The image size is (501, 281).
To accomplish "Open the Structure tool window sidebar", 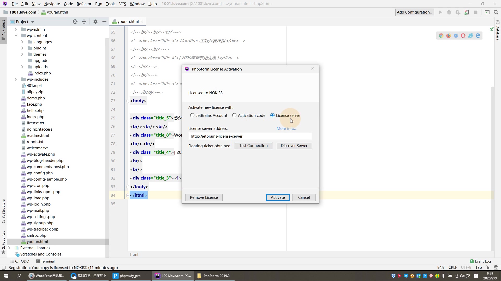I will point(3,211).
